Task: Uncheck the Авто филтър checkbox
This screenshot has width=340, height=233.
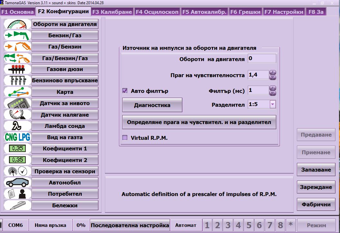Action: click(125, 91)
